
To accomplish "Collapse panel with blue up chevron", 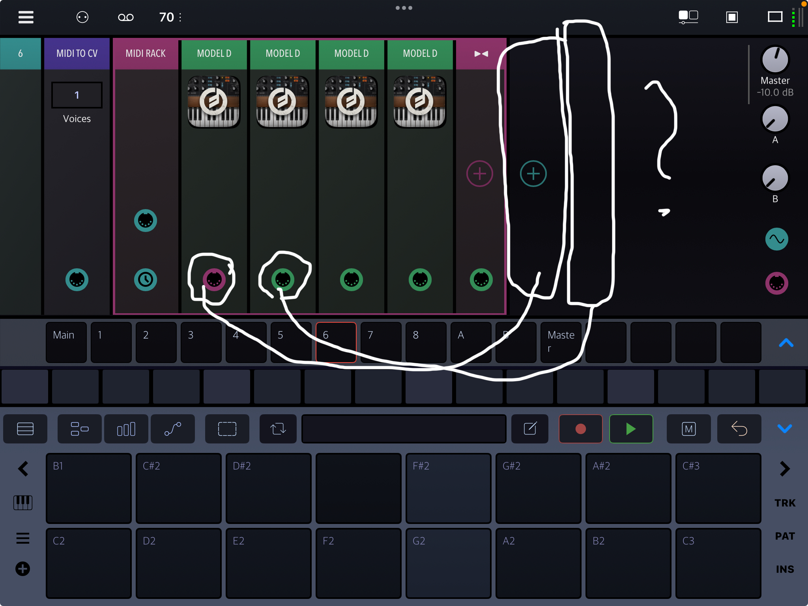I will click(x=786, y=343).
